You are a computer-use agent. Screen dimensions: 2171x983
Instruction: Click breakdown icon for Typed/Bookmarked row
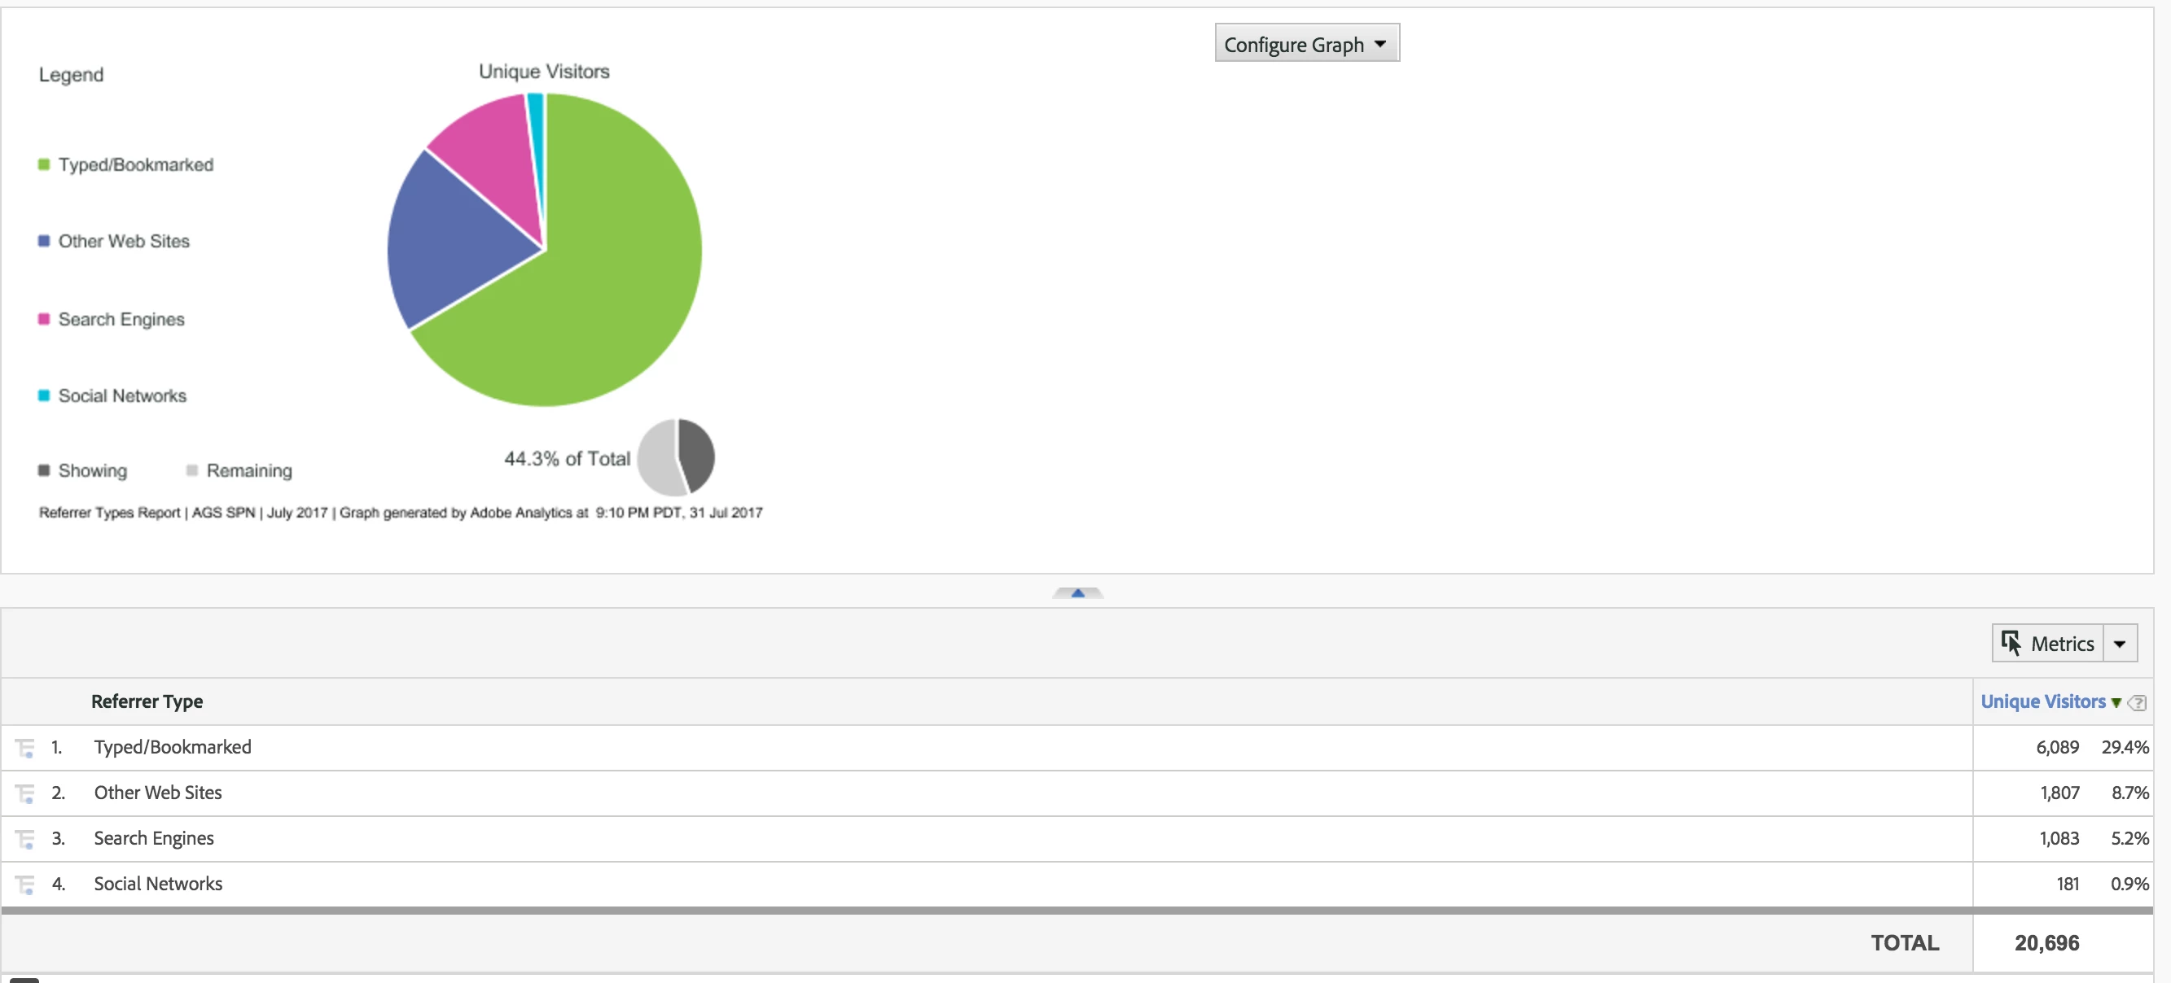click(25, 748)
